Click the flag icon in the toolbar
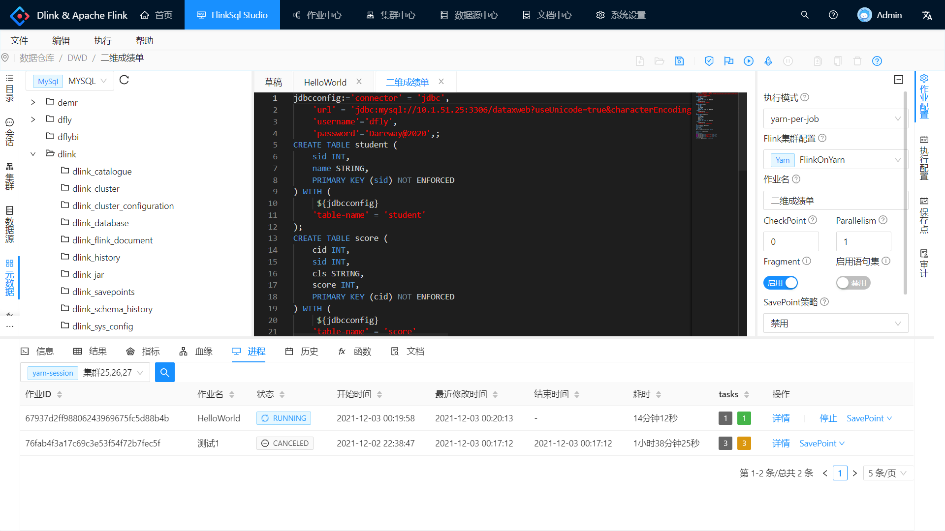This screenshot has width=945, height=531. pos(729,61)
